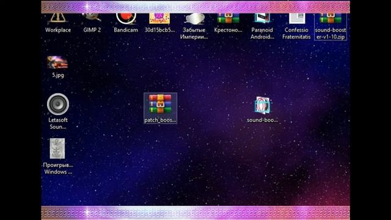Click the "Проигрыв... Windows ..." label text

tap(58, 169)
